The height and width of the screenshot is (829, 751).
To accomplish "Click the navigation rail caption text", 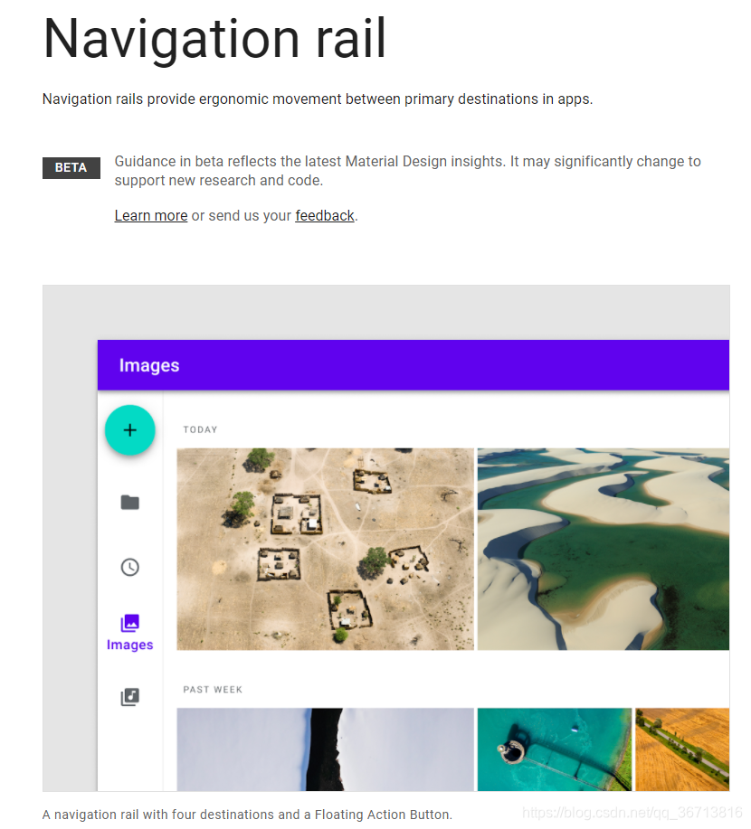I will click(247, 815).
